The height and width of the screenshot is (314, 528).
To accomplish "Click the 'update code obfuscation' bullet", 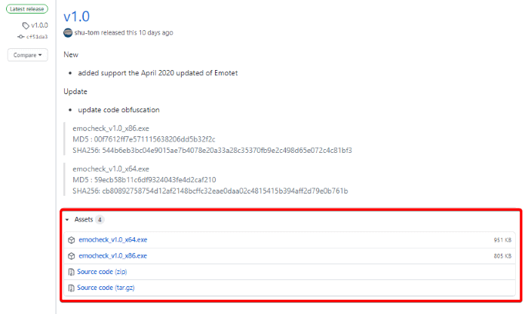I will 119,110.
